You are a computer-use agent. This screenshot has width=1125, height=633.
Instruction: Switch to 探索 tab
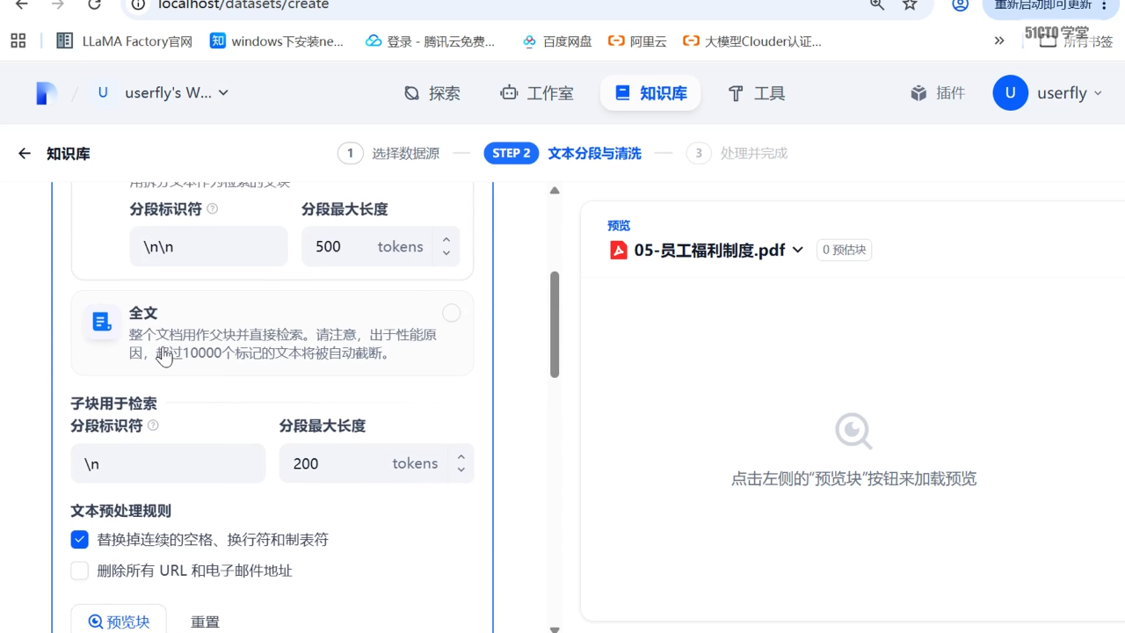click(x=432, y=93)
